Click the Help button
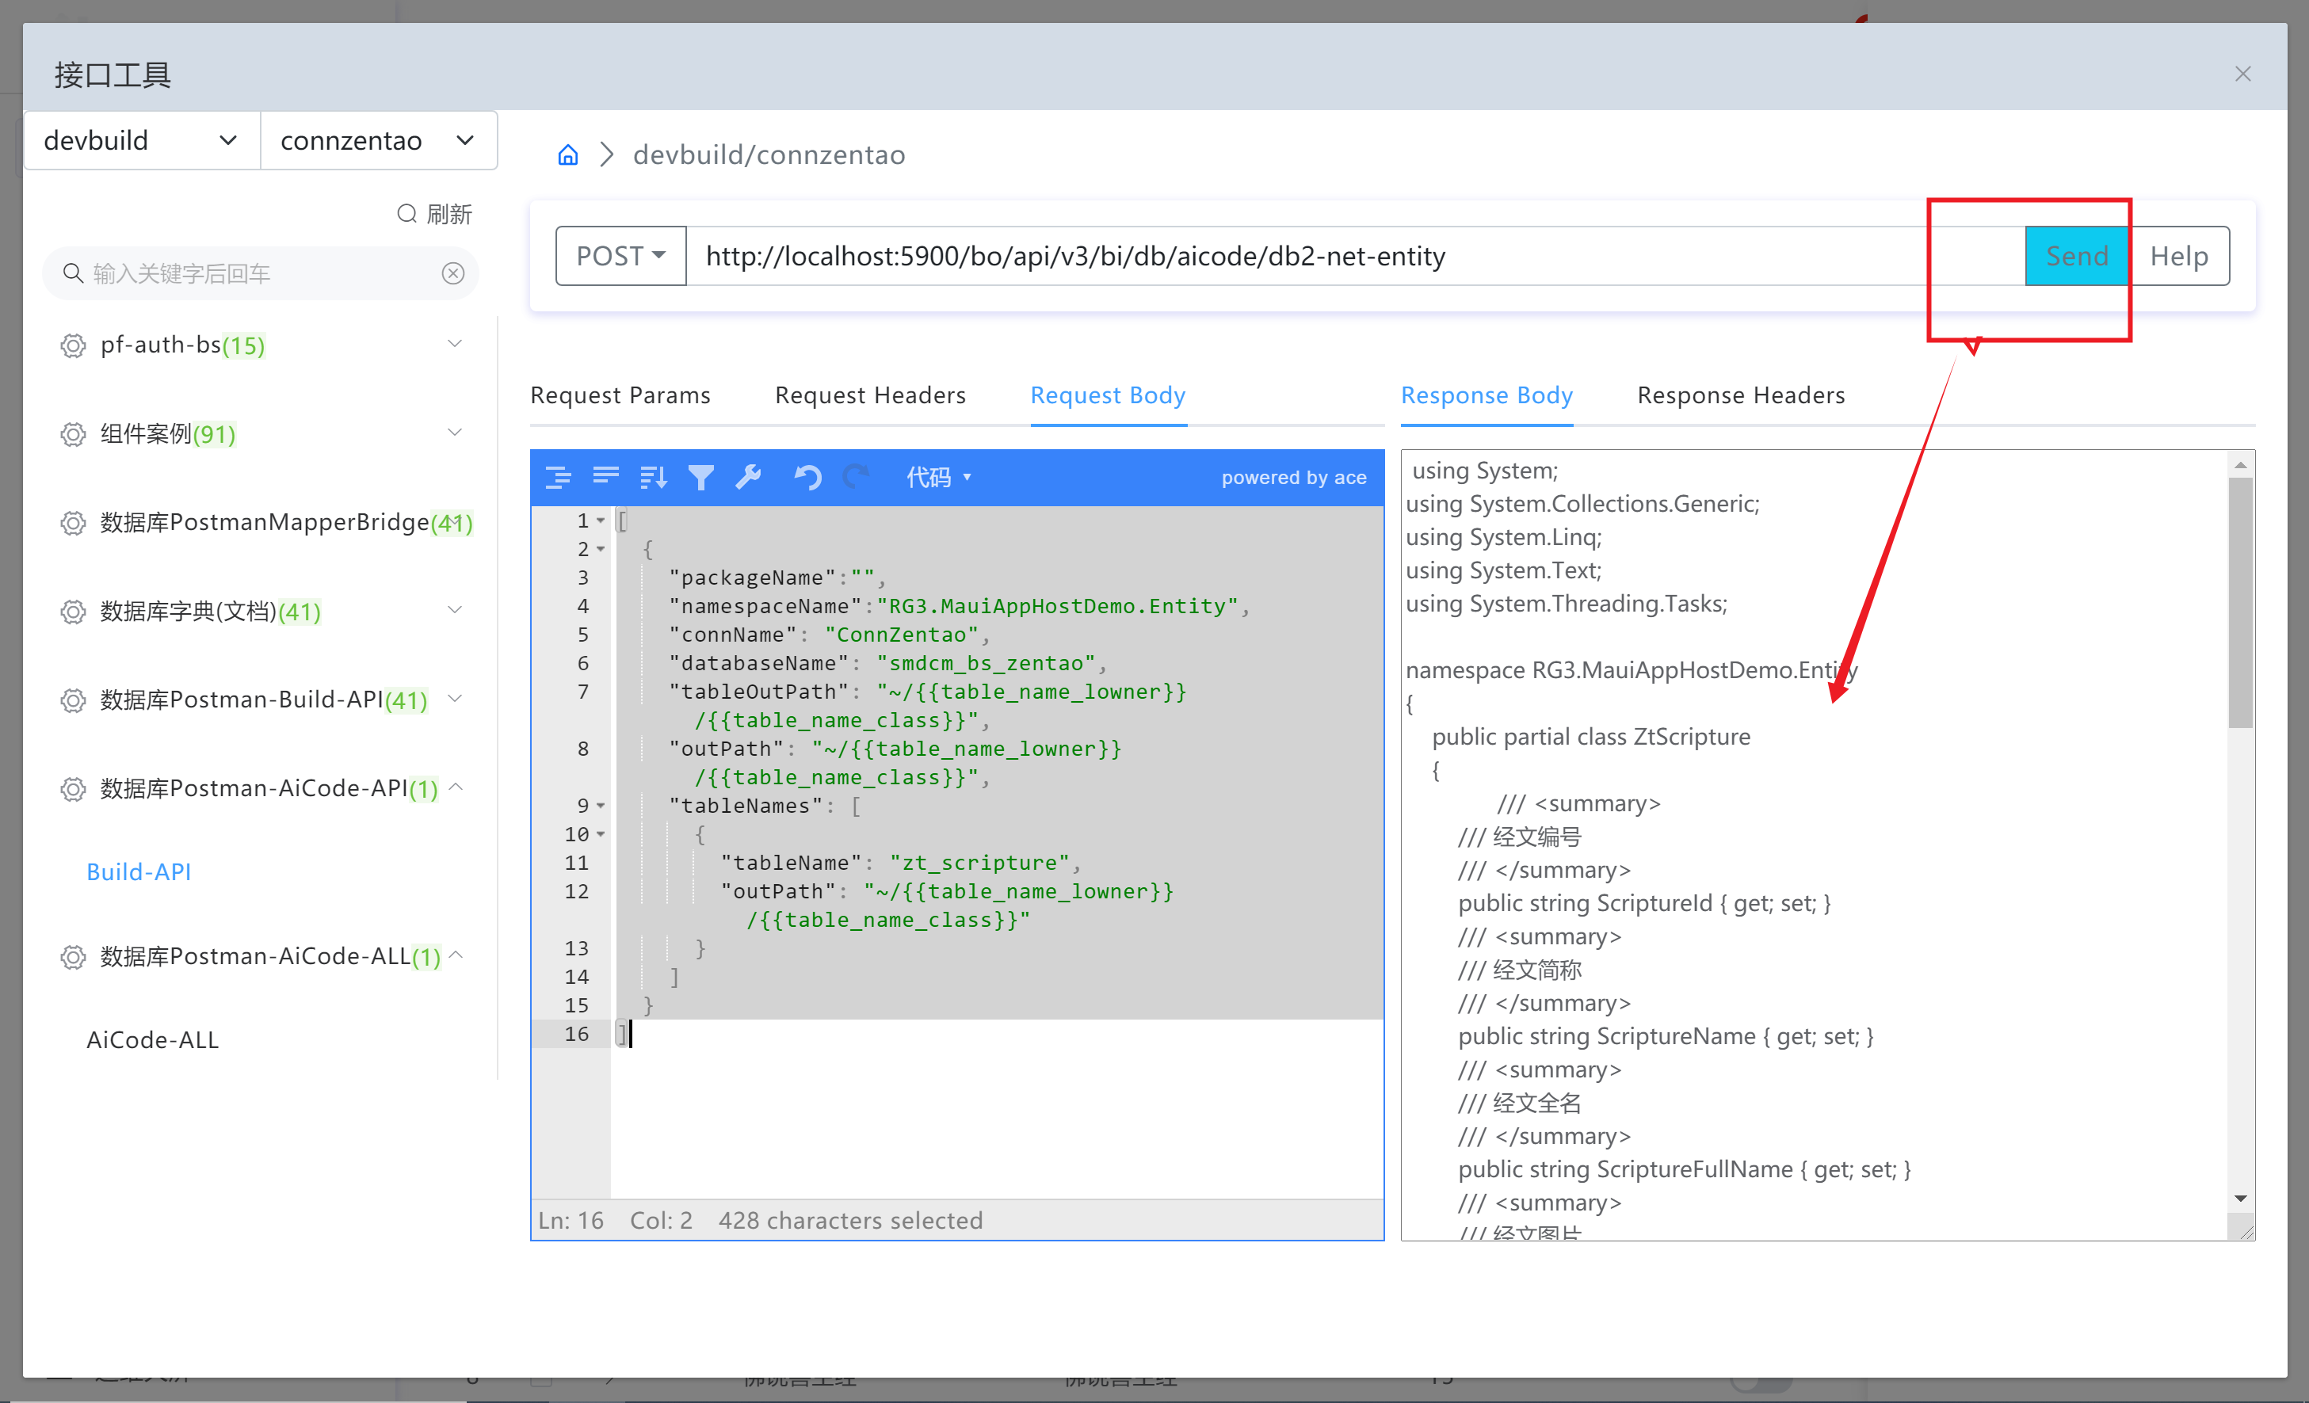The image size is (2309, 1403). 2179,256
